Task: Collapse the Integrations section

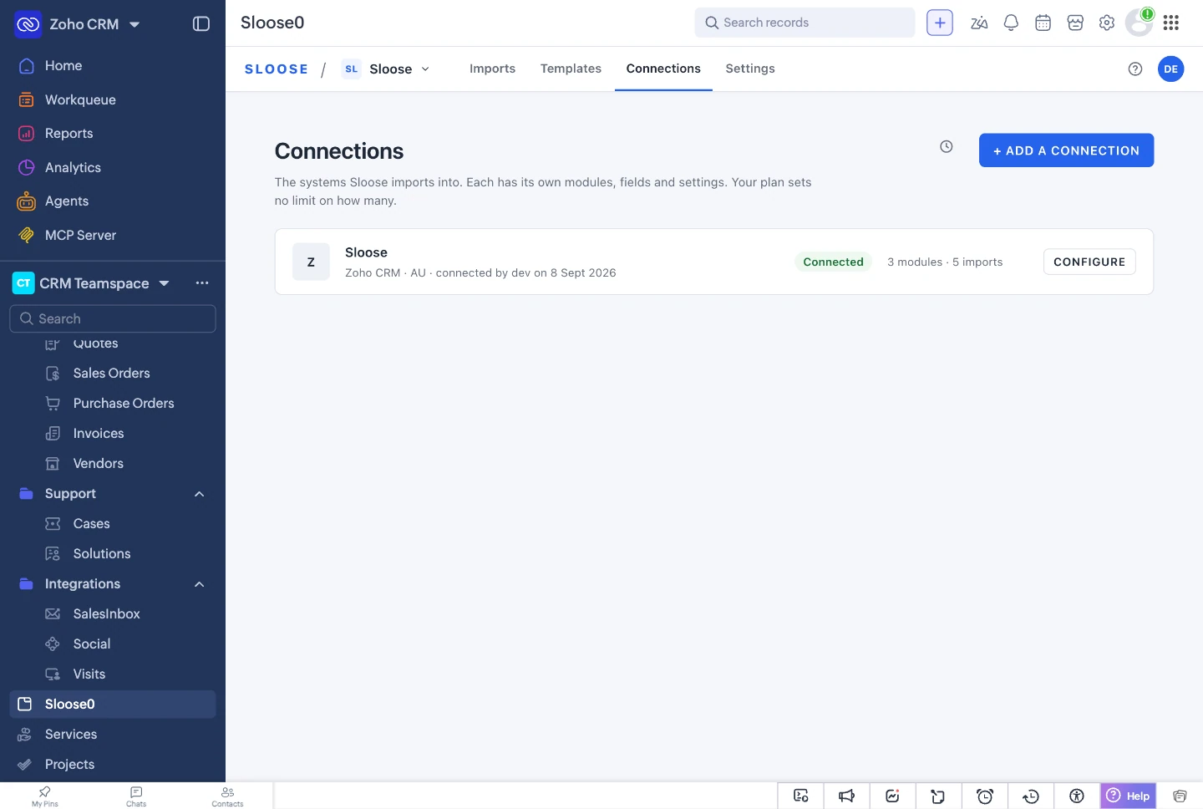Action: 199,584
